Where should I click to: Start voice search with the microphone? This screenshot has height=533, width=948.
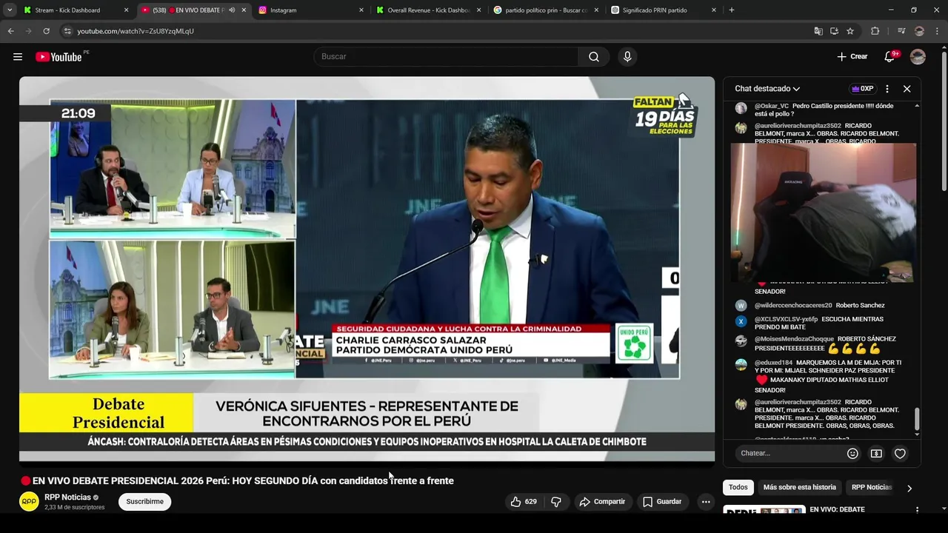(627, 57)
